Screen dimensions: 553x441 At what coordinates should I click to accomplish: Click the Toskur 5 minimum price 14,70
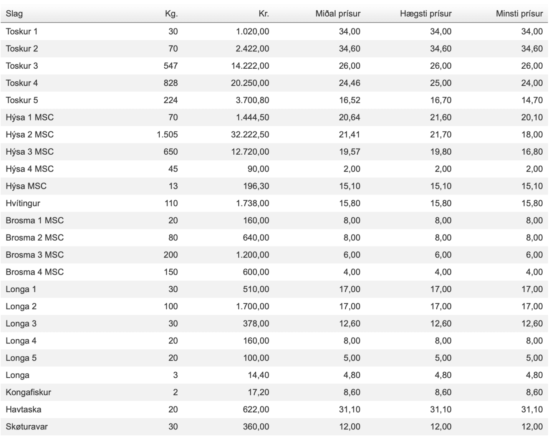532,100
